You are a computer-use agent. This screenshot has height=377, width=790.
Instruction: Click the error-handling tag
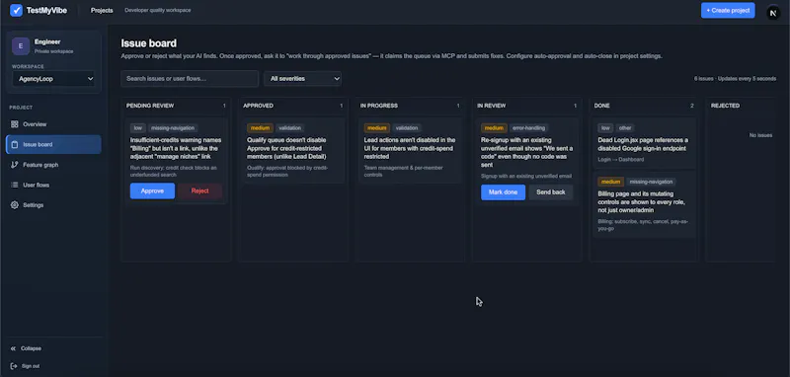pyautogui.click(x=528, y=128)
